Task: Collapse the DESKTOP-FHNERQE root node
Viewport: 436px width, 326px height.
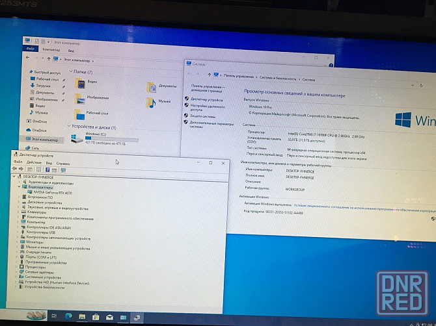Action: (14, 176)
